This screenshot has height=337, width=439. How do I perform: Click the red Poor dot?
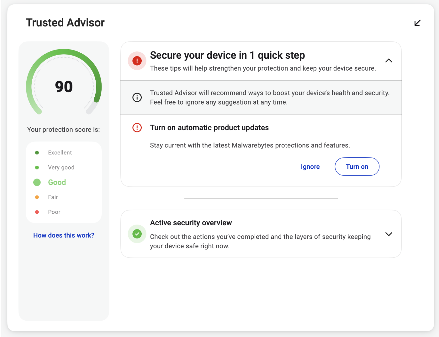[x=37, y=212]
